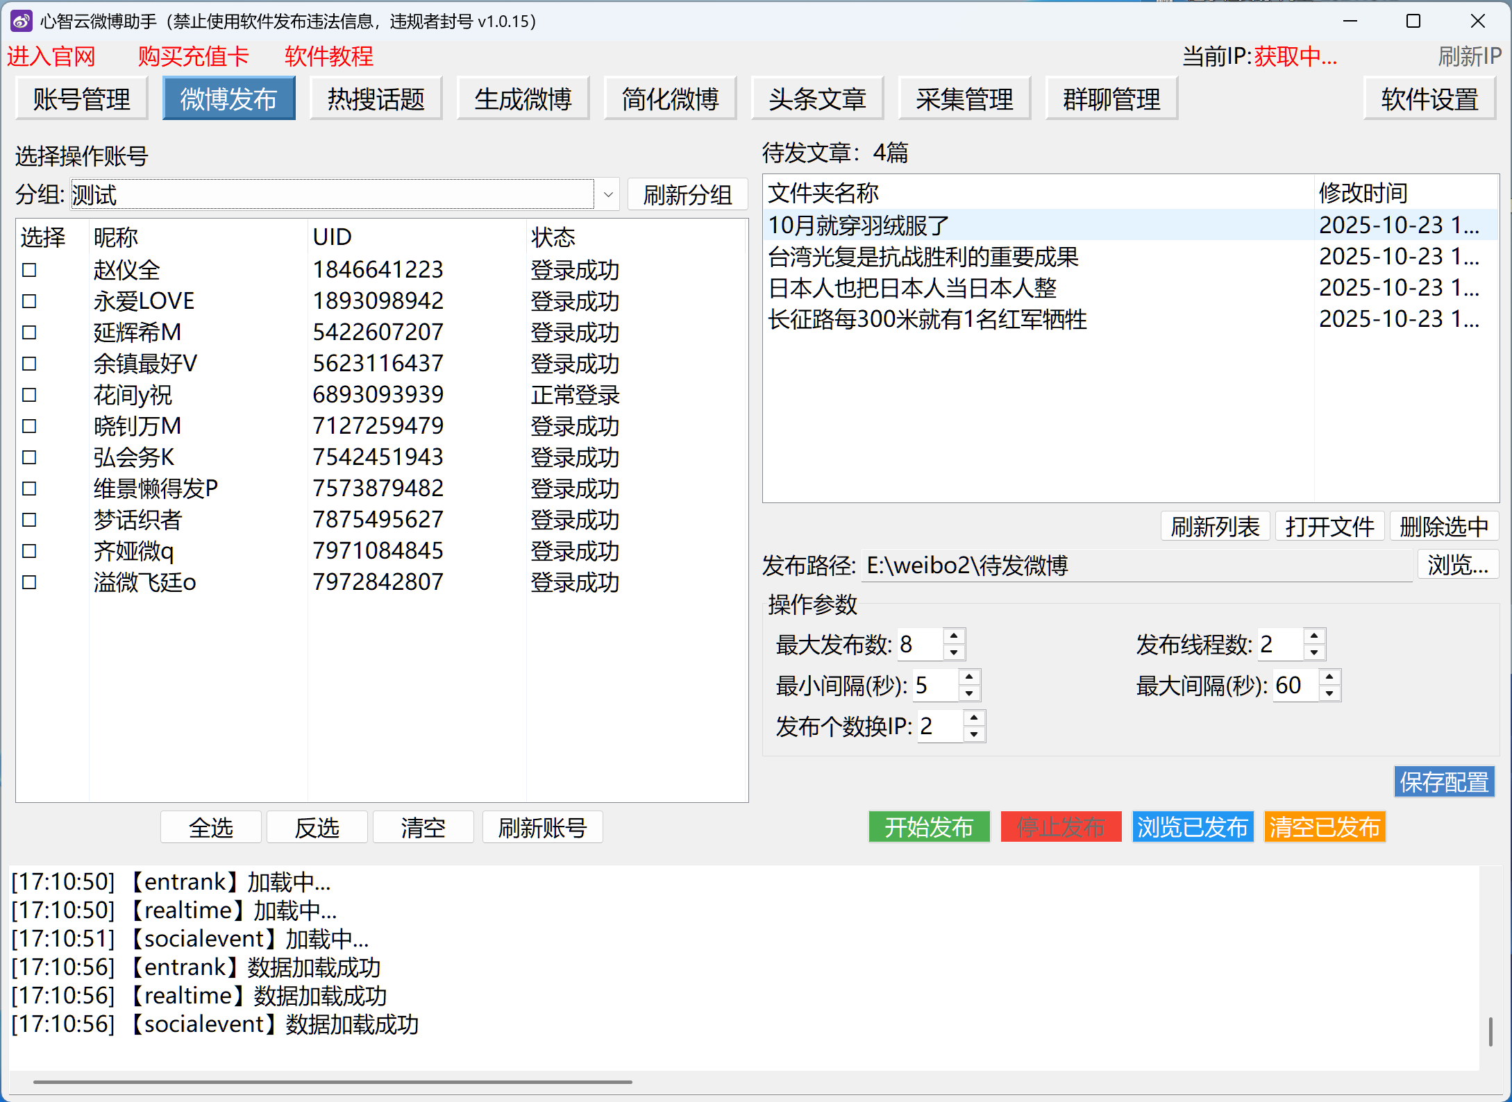This screenshot has height=1102, width=1512.
Task: Open 软件设置 tab
Action: 1429,99
